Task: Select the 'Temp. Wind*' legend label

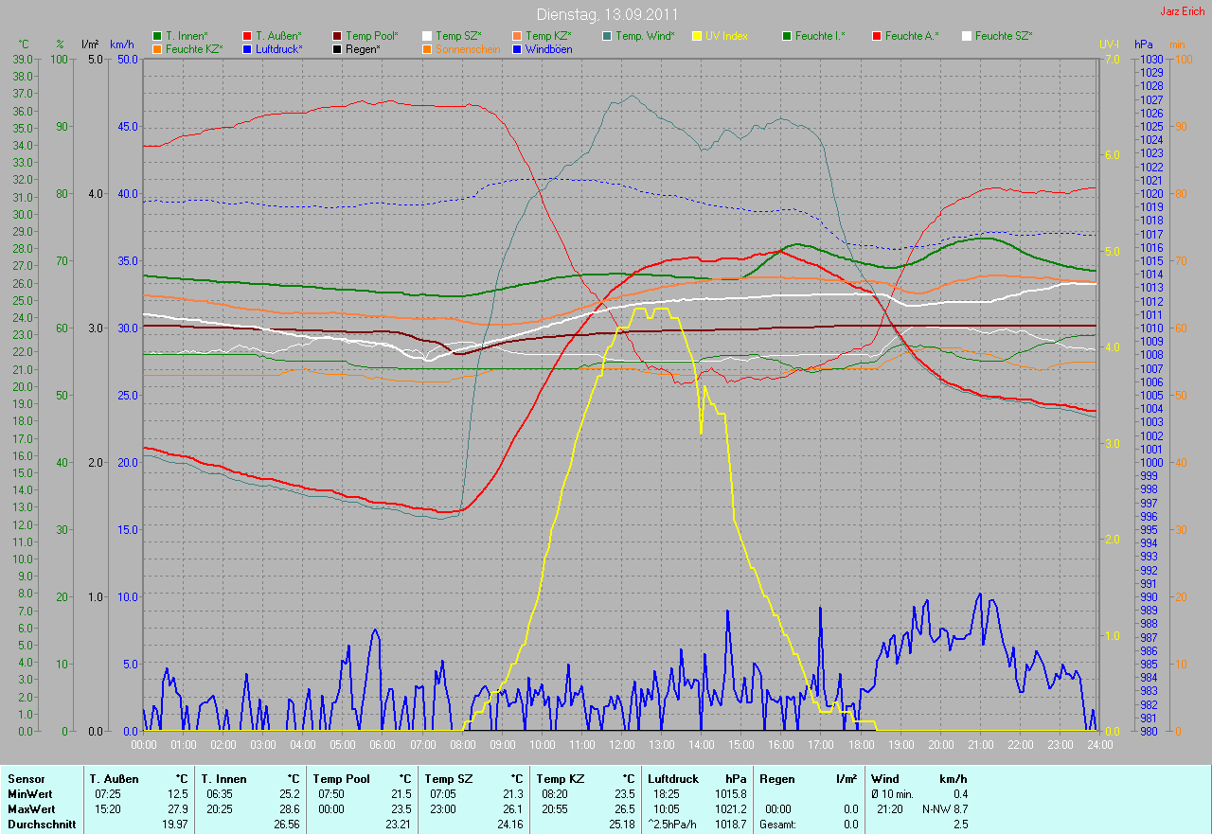Action: (x=645, y=36)
